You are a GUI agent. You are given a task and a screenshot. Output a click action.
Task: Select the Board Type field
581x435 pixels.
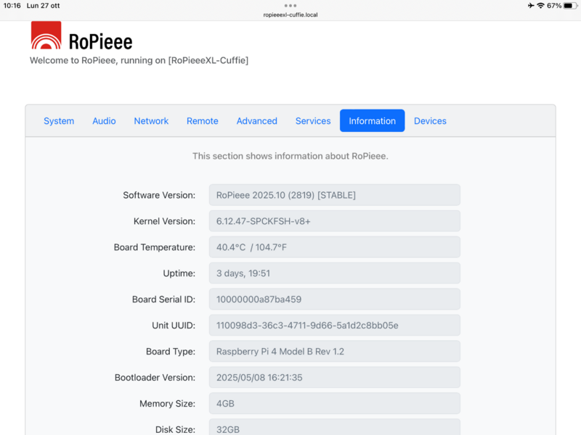pos(334,352)
